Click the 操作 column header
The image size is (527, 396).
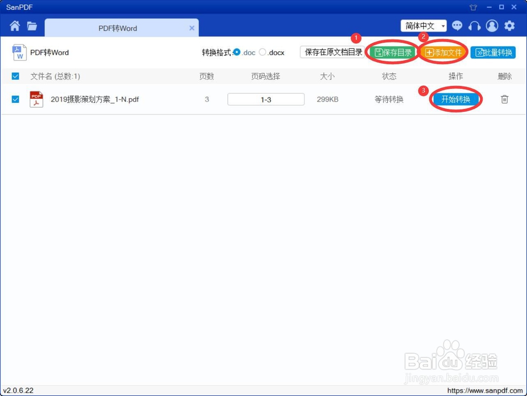(x=455, y=76)
